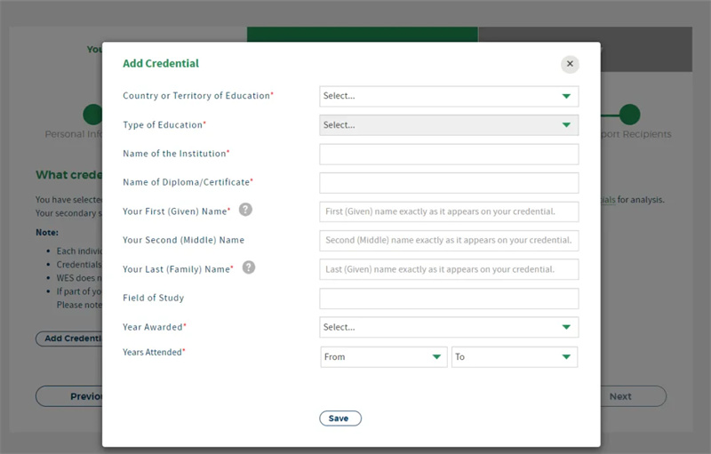Expand the Type of Education dropdown
This screenshot has width=711, height=454.
448,125
